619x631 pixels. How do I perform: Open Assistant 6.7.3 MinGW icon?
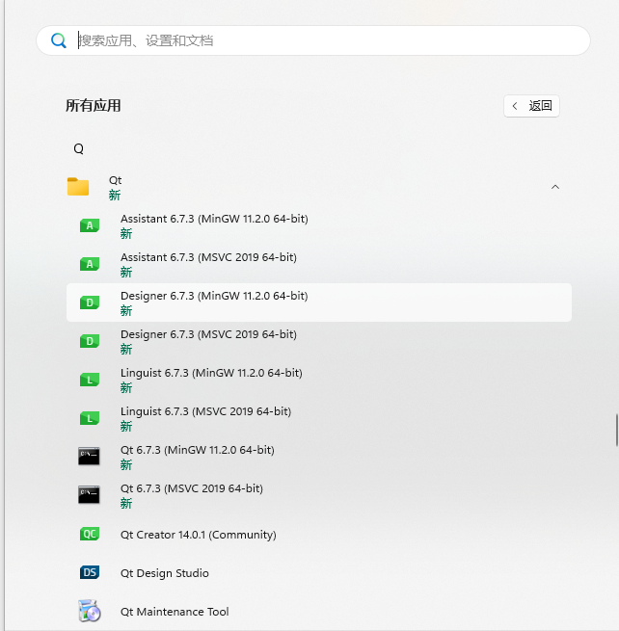90,225
